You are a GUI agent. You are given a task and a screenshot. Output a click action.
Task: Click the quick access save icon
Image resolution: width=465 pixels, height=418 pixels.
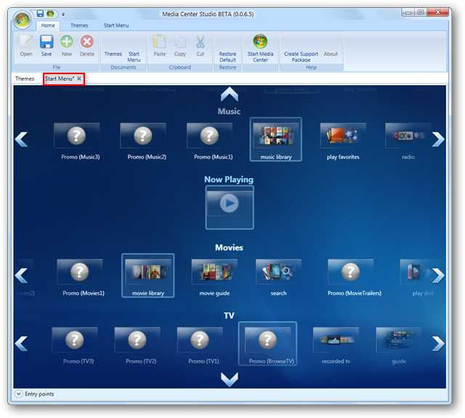40,14
